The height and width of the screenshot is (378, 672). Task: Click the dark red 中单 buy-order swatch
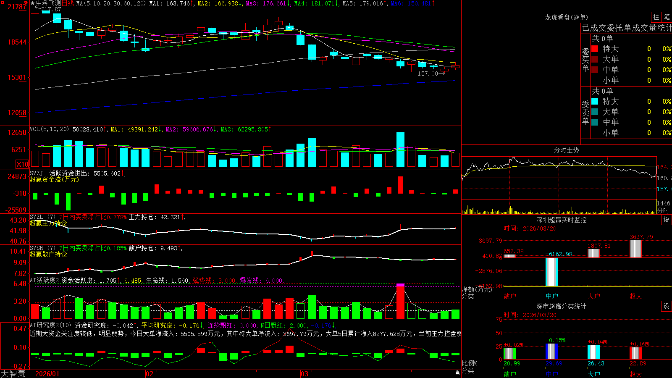595,70
